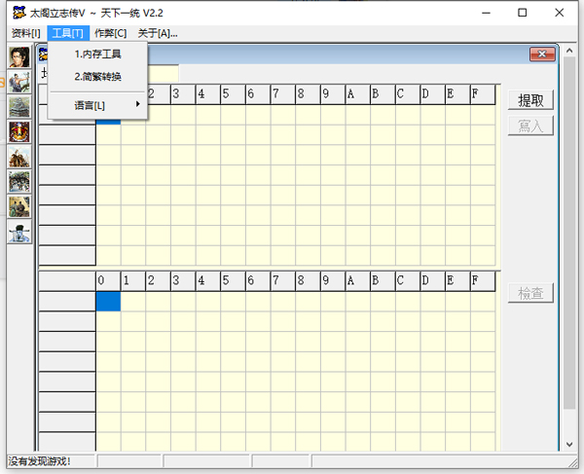Viewport: 584px width, 474px height.
Task: Click column header B in upper grid
Action: click(x=383, y=94)
